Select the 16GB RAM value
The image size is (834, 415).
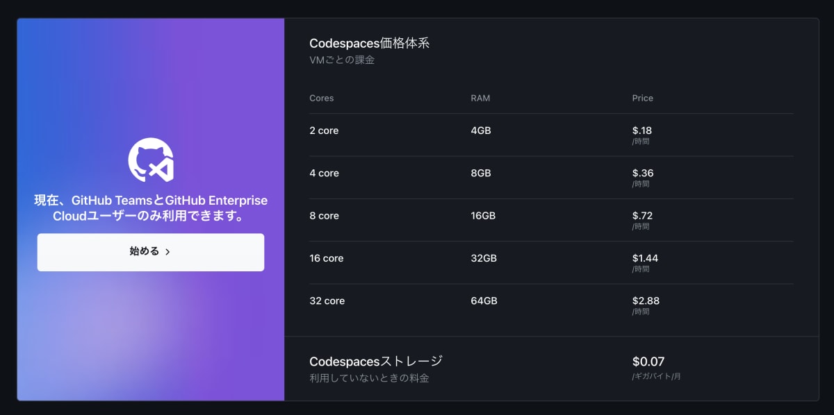coord(484,216)
